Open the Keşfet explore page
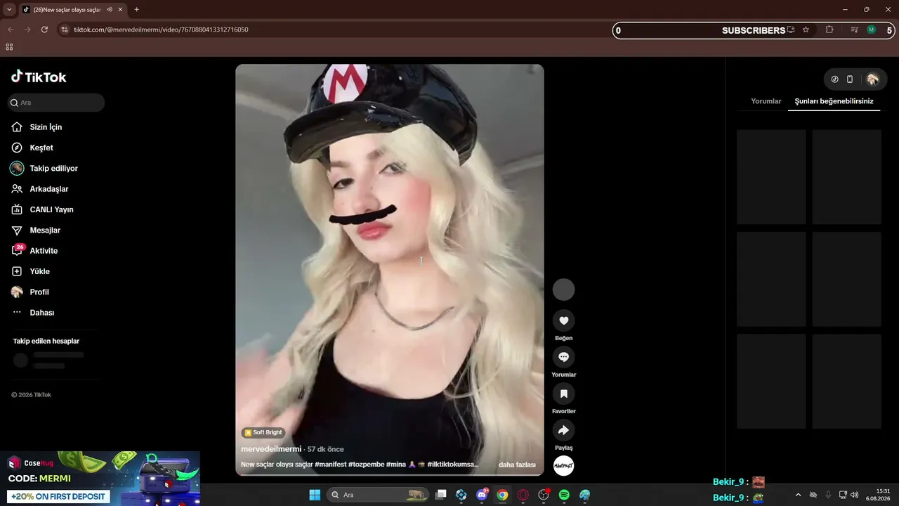 click(x=32, y=148)
